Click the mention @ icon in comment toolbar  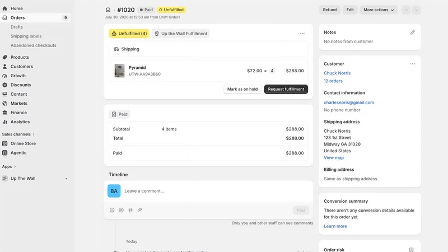click(x=121, y=210)
